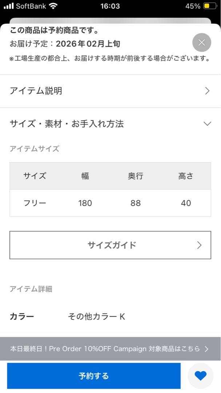This screenshot has height=393, width=221.
Task: Collapse the サイズ・素材・お手入れ方法 section
Action: [109, 123]
